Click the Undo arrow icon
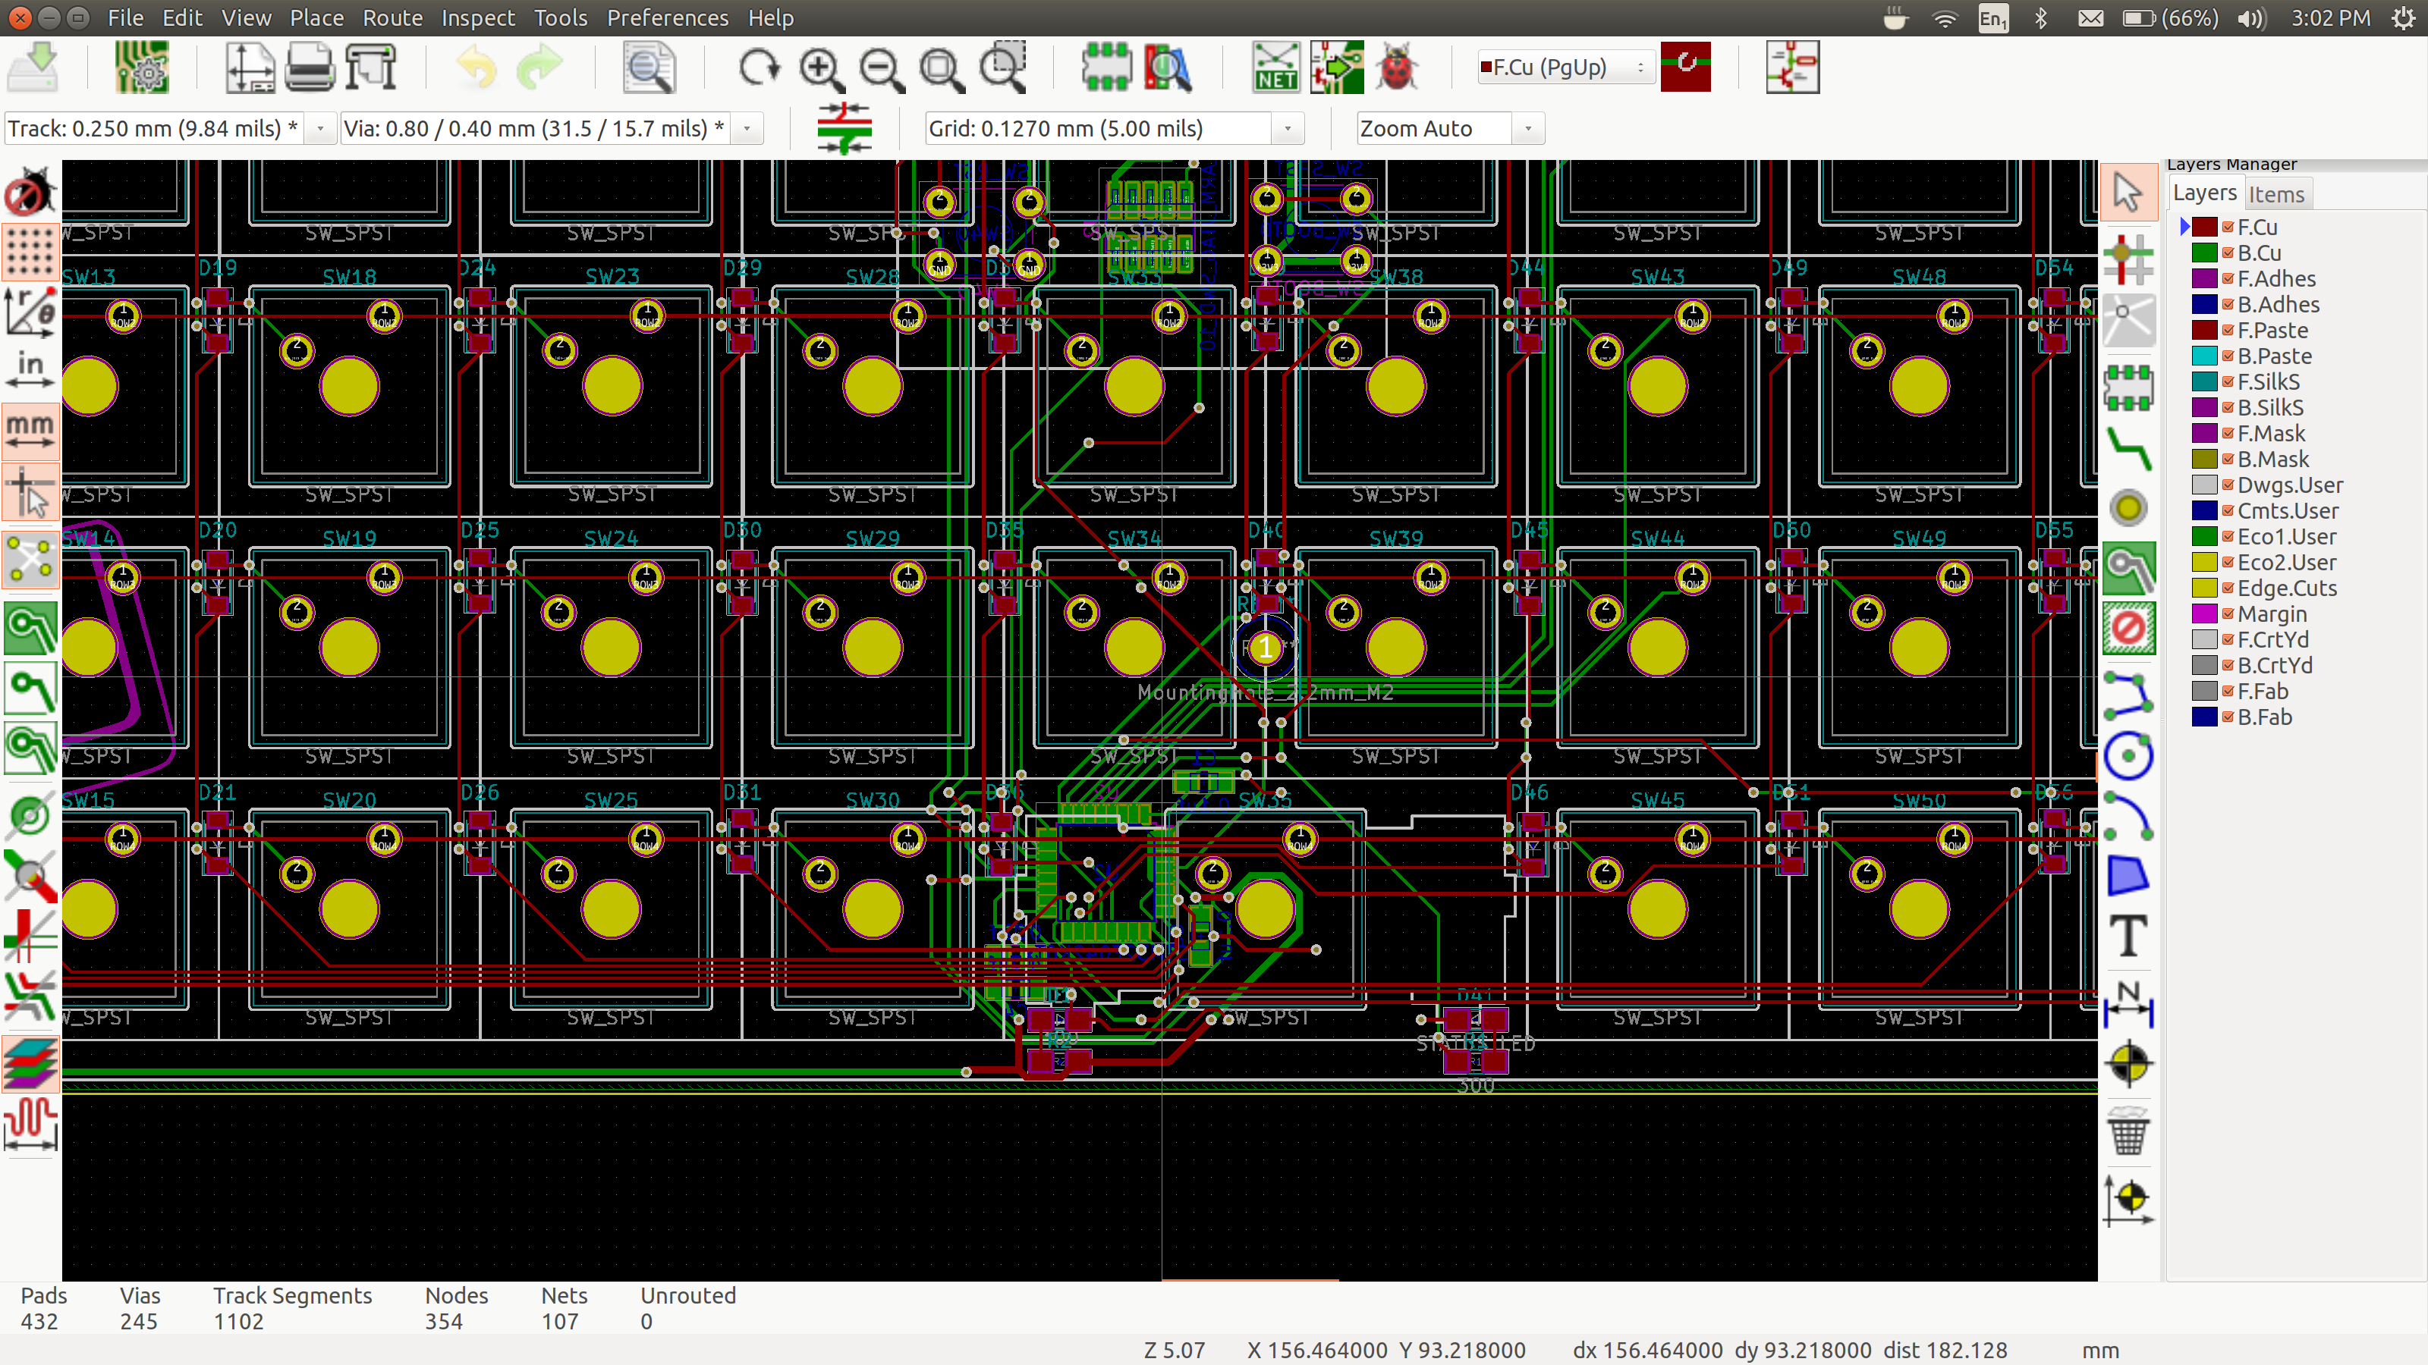 (x=476, y=67)
